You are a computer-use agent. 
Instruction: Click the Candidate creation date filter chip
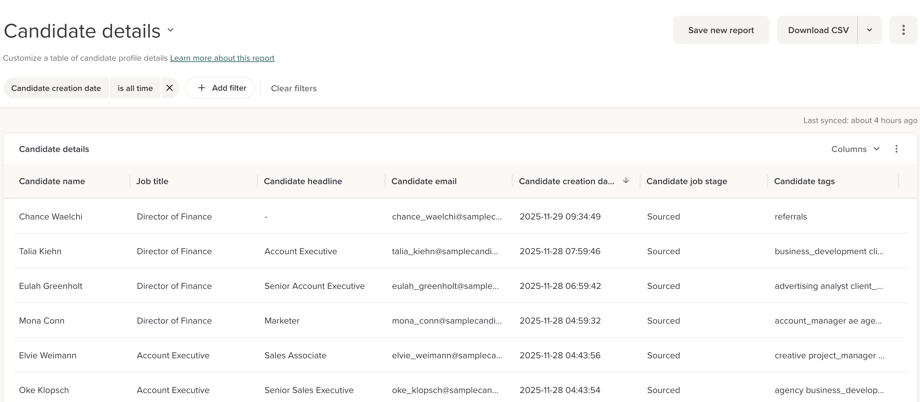56,88
